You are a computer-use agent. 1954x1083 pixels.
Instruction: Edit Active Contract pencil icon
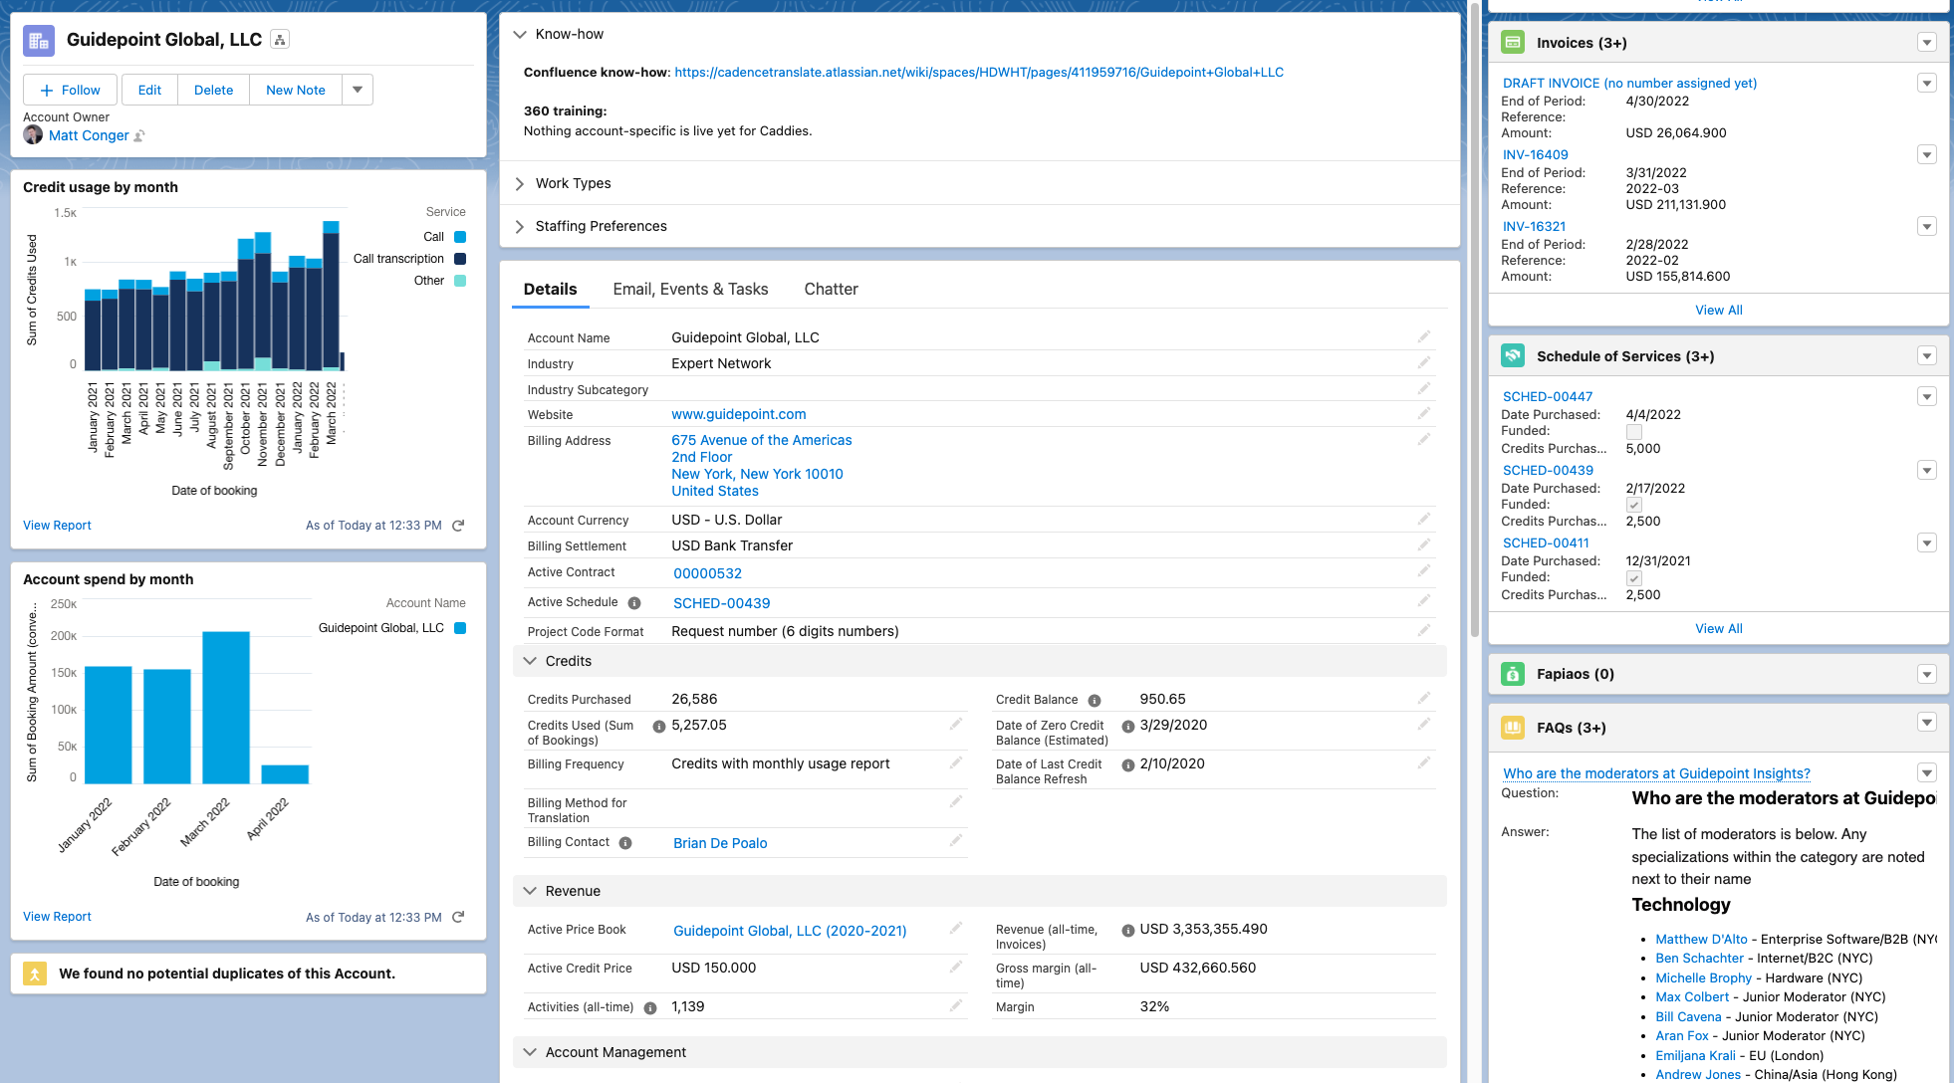click(1424, 571)
